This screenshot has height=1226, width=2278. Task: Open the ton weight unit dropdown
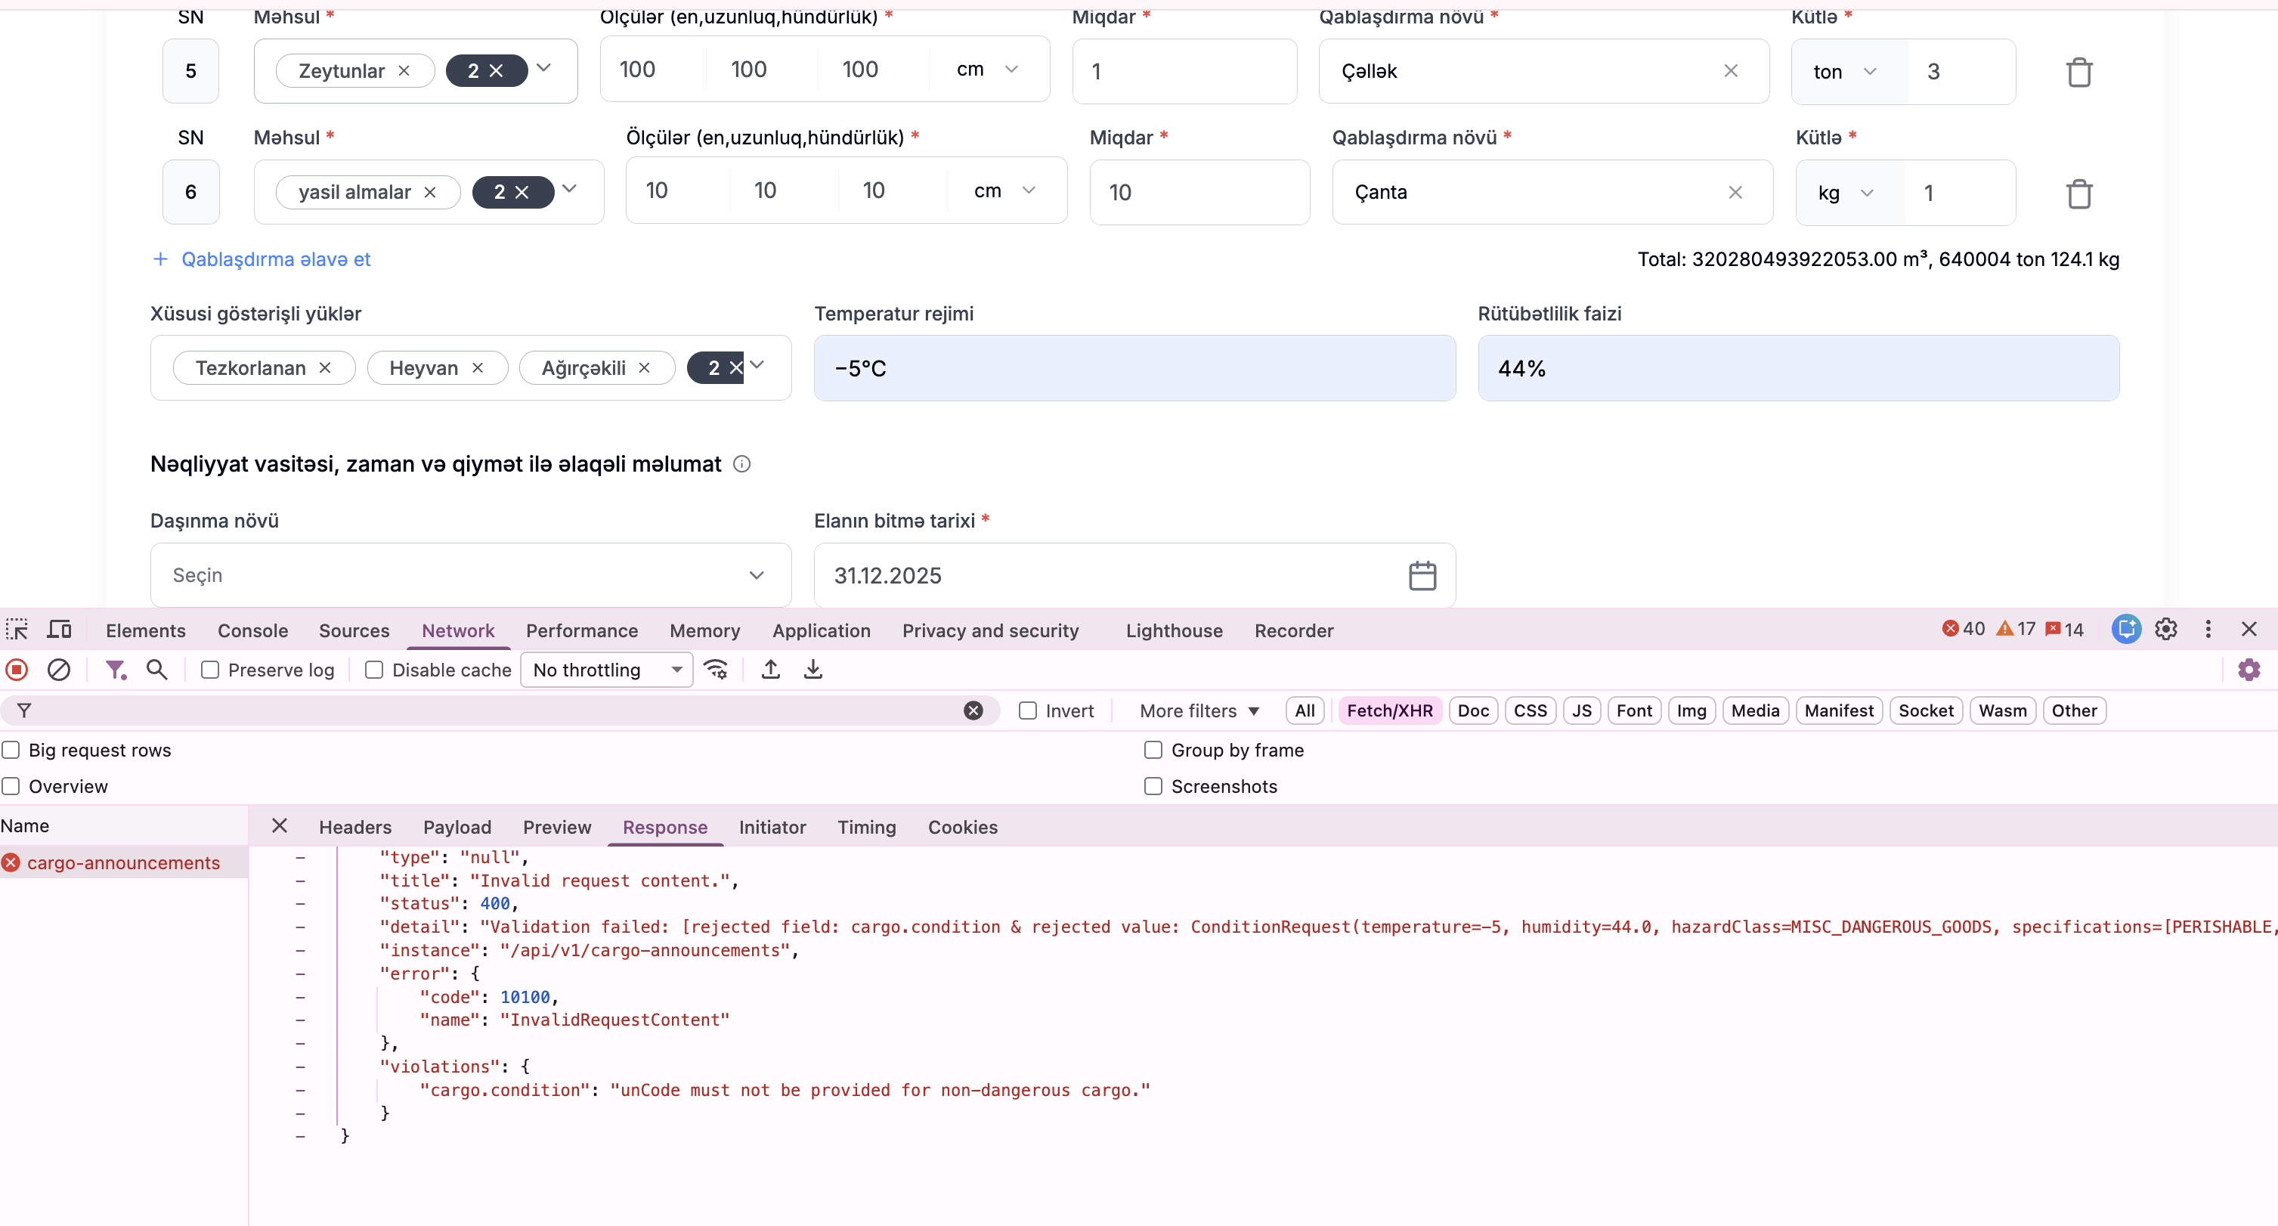[1846, 72]
